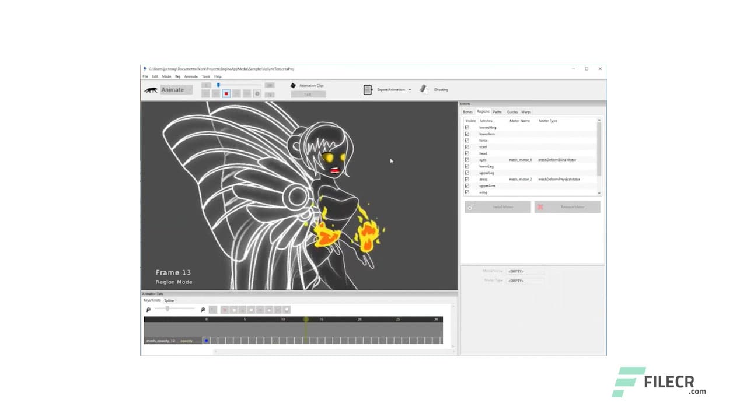Image resolution: width=747 pixels, height=420 pixels.
Task: Click the circular loop icon in the playback bar
Action: [x=257, y=93]
